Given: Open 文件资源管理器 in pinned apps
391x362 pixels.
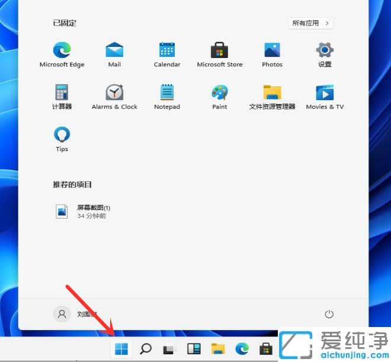Looking at the screenshot, I should [x=272, y=97].
